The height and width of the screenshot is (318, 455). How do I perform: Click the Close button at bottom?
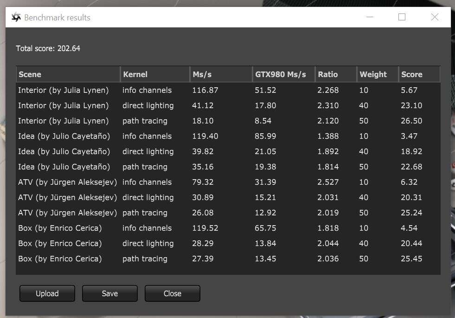[x=172, y=293]
